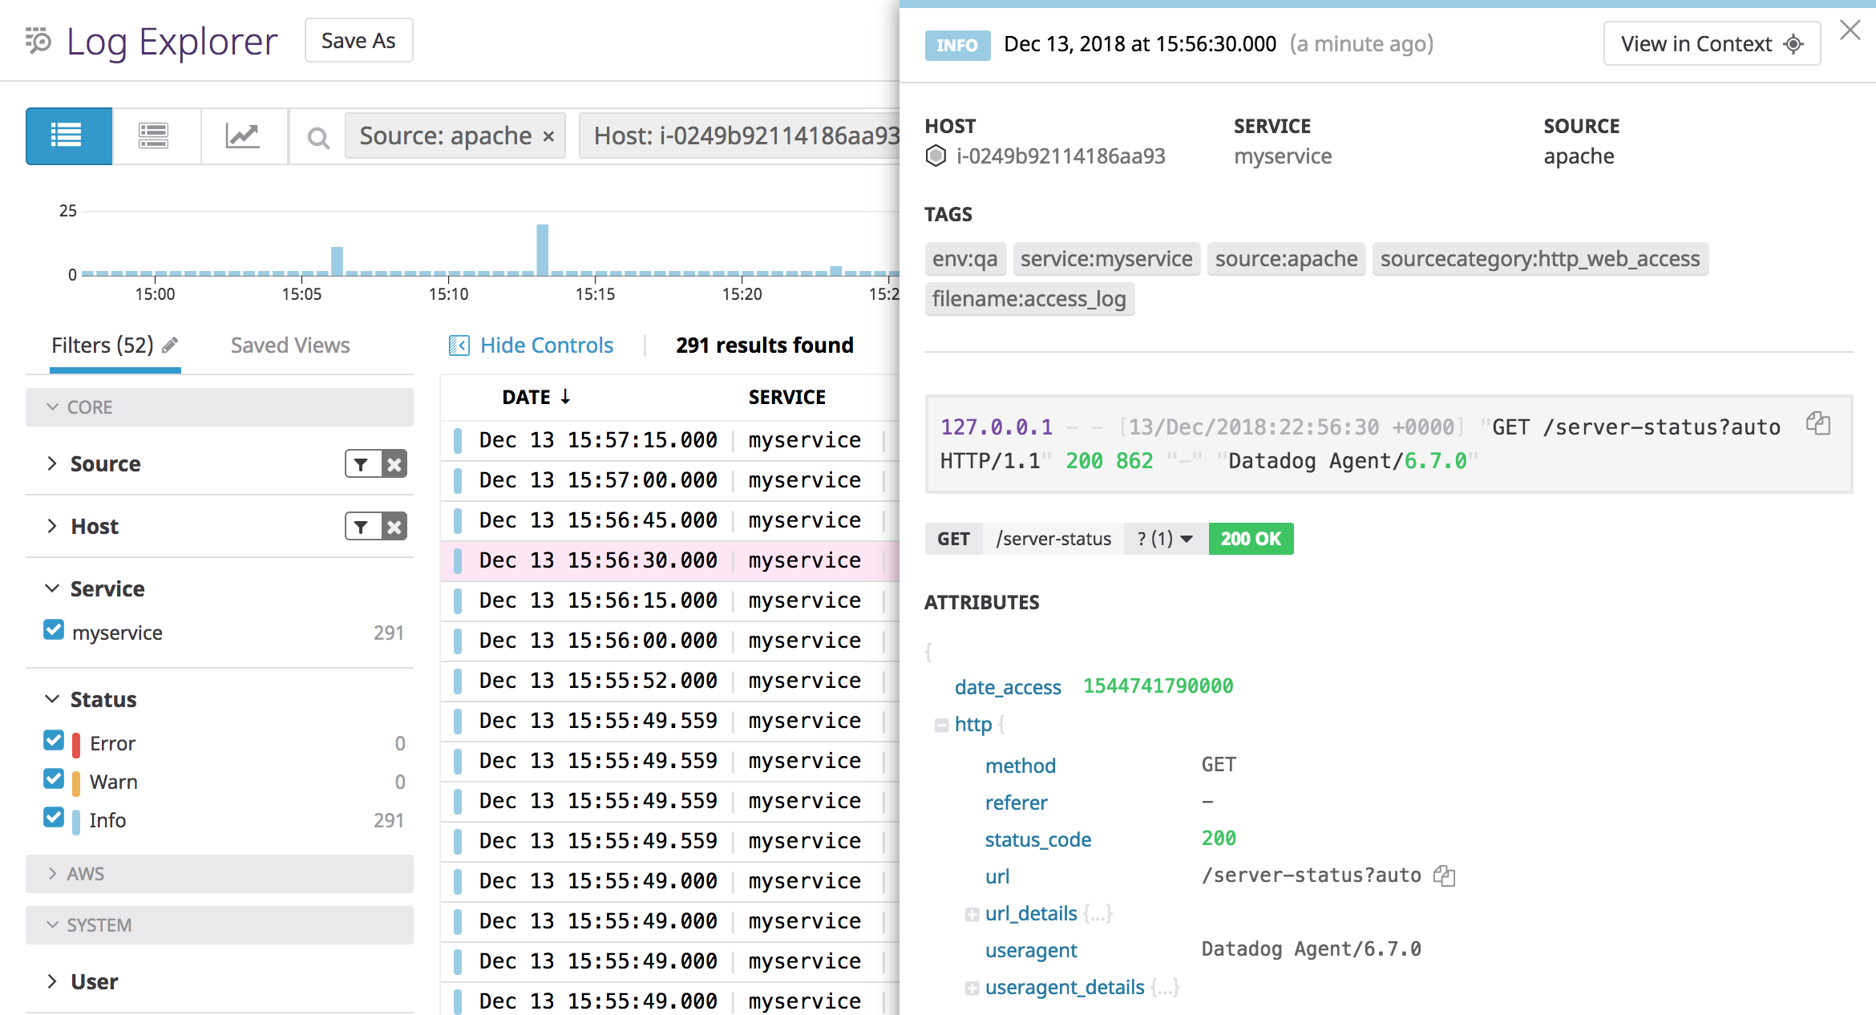Select the Filters (52) tab
Screen dimensions: 1876x1015
103,345
